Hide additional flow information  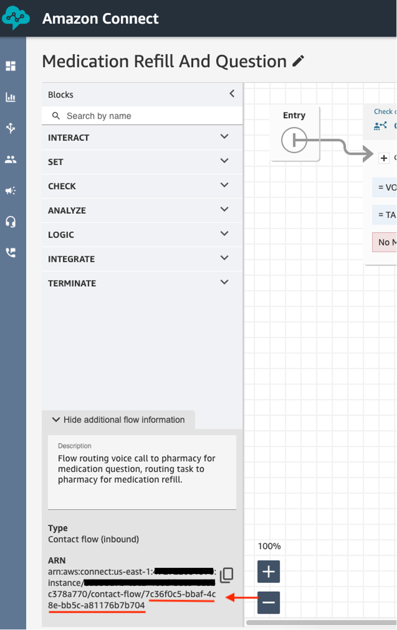(118, 419)
